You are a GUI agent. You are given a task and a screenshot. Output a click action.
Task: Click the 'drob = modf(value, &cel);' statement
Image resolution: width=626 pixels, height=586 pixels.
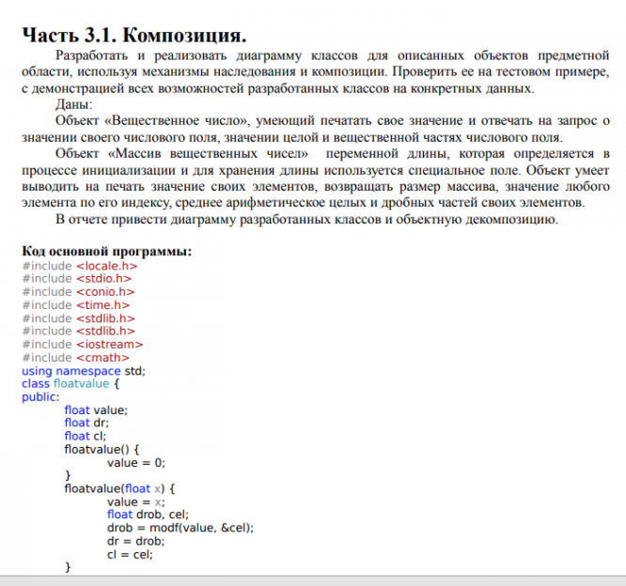pos(180,528)
